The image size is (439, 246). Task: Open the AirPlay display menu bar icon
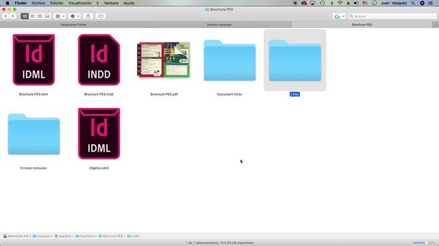(x=313, y=3)
